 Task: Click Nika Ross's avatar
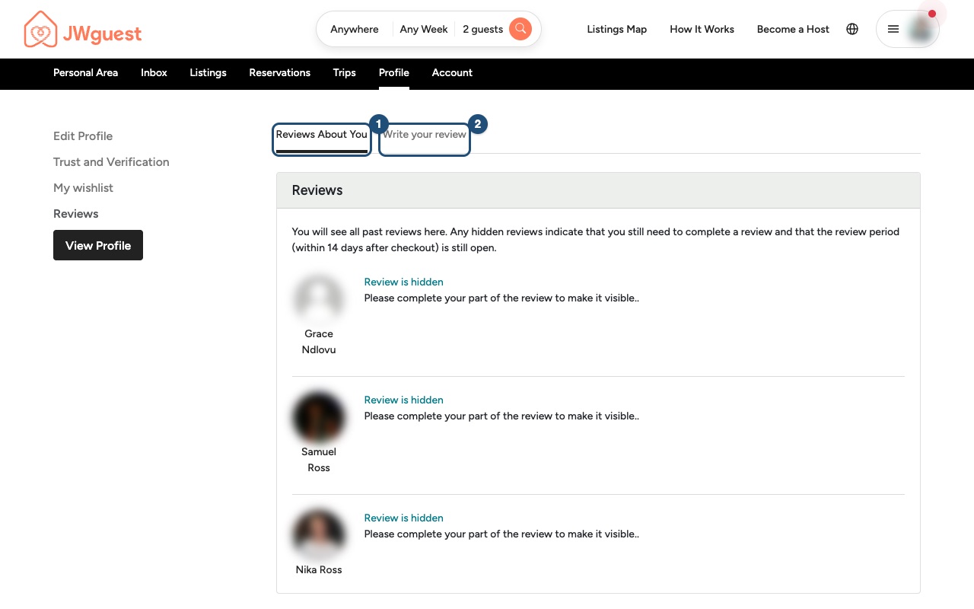(319, 537)
